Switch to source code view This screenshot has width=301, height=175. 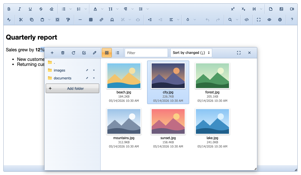pos(247,20)
